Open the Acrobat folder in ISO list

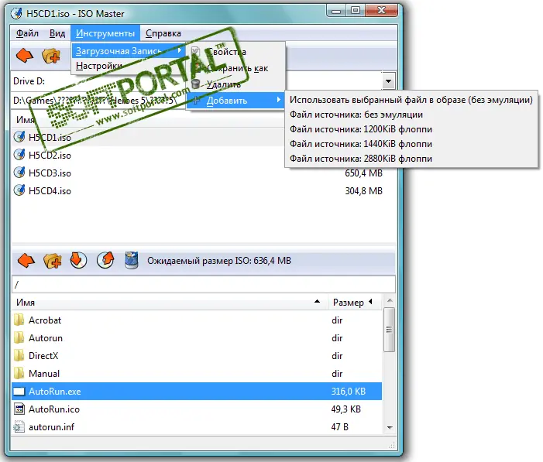click(45, 320)
